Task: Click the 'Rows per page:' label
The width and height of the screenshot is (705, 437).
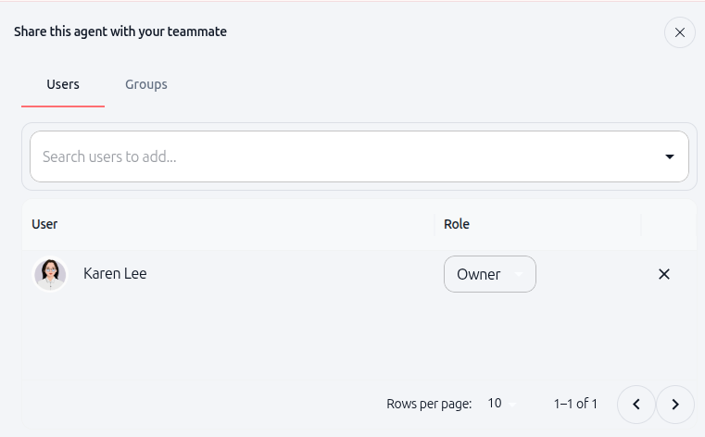Action: (429, 404)
